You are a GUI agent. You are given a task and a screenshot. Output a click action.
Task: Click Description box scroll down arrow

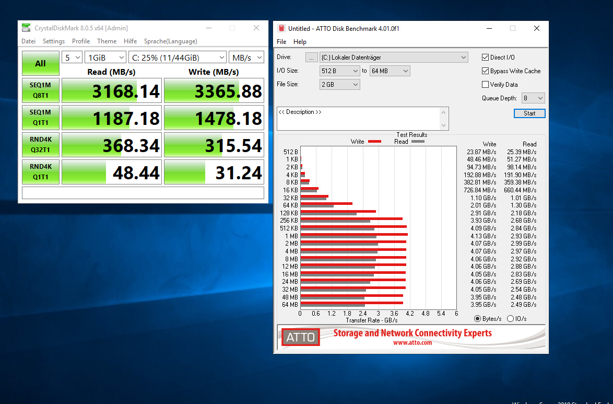click(443, 125)
